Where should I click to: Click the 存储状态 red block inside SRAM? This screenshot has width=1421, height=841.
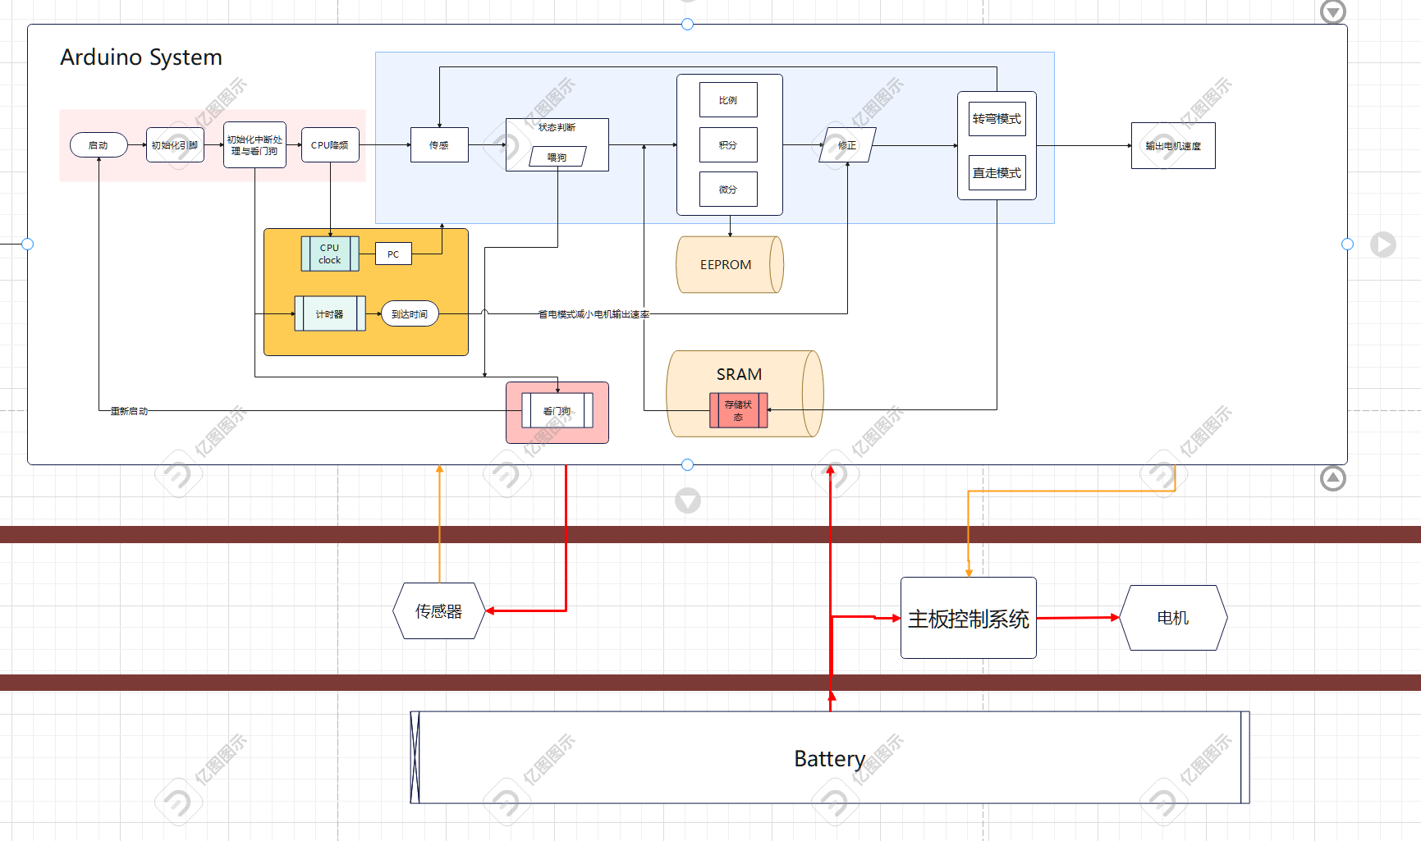point(738,410)
